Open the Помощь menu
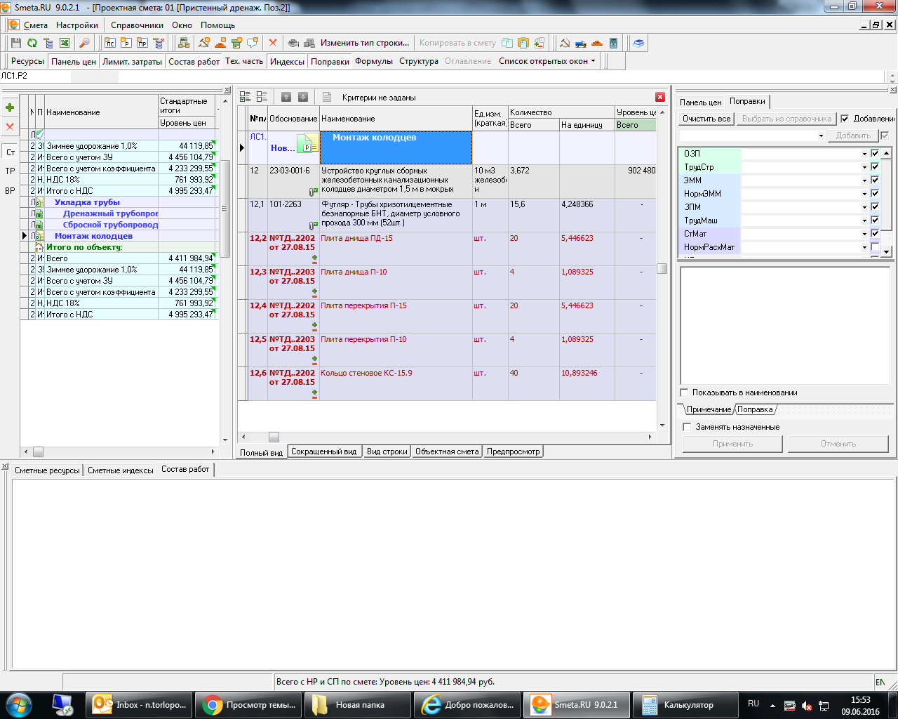The image size is (898, 719). pos(217,25)
